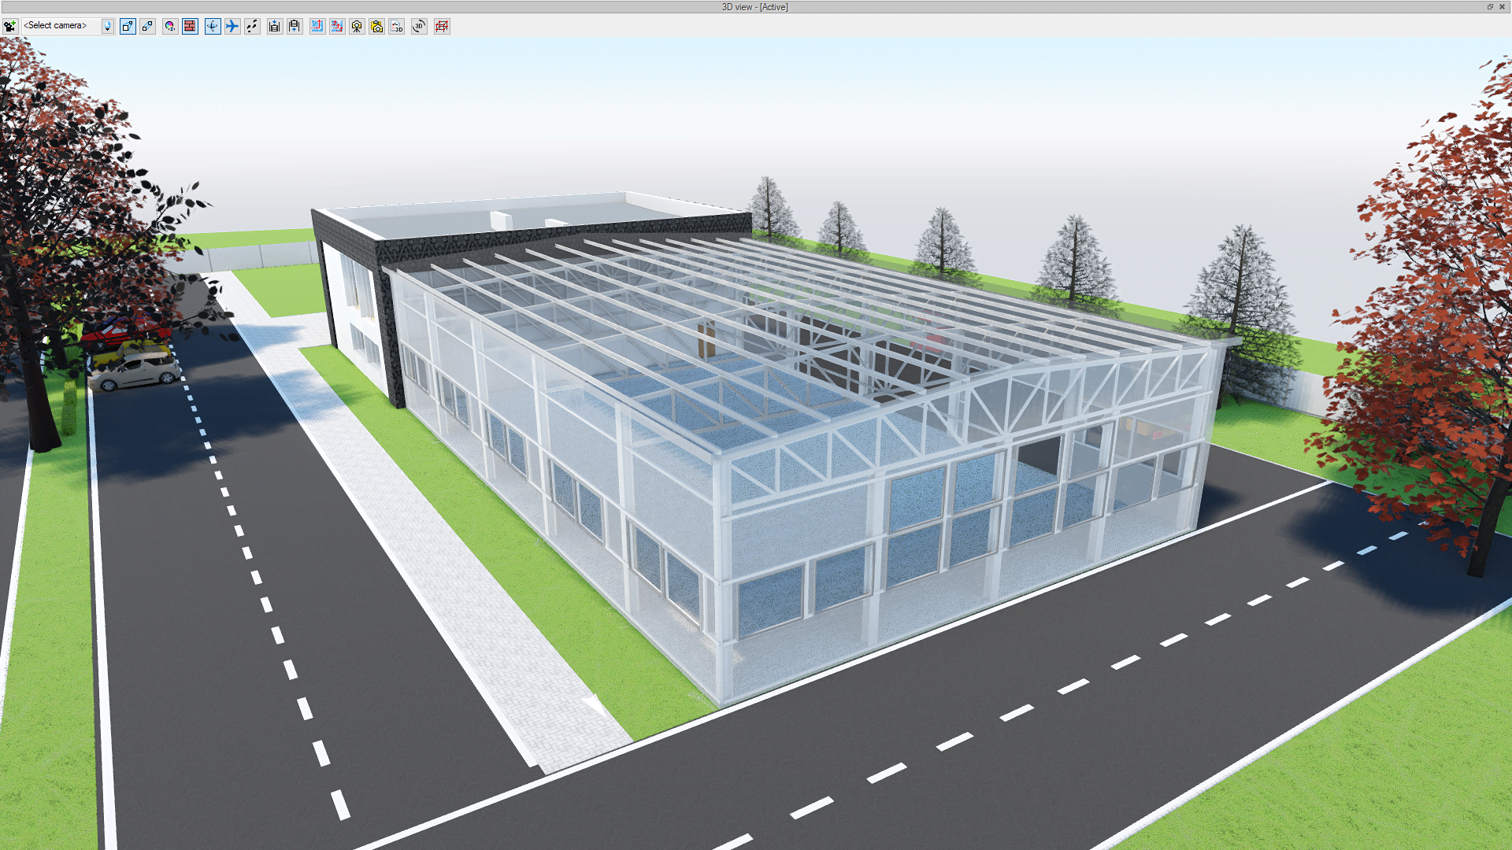The height and width of the screenshot is (850, 1512).
Task: Click the red and blue axes icon
Action: coord(337,26)
